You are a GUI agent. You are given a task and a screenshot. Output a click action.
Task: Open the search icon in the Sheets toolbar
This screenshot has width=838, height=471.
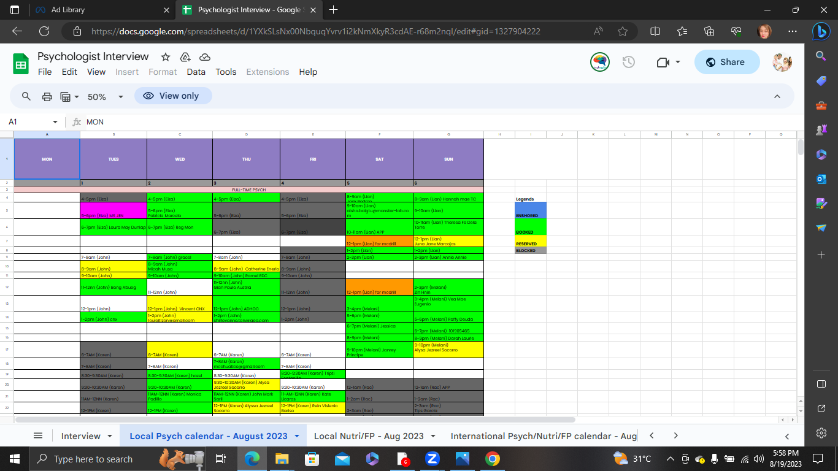click(x=26, y=96)
